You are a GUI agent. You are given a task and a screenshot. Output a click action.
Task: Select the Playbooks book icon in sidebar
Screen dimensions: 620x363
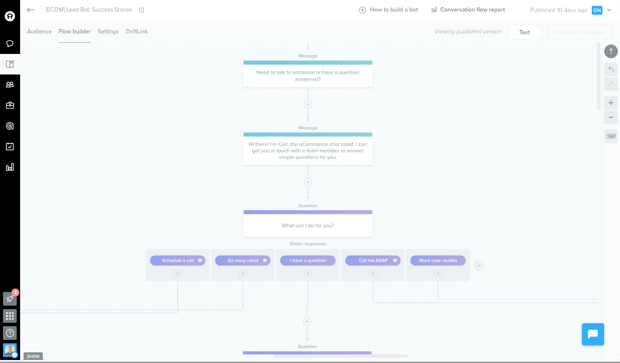tap(10, 64)
